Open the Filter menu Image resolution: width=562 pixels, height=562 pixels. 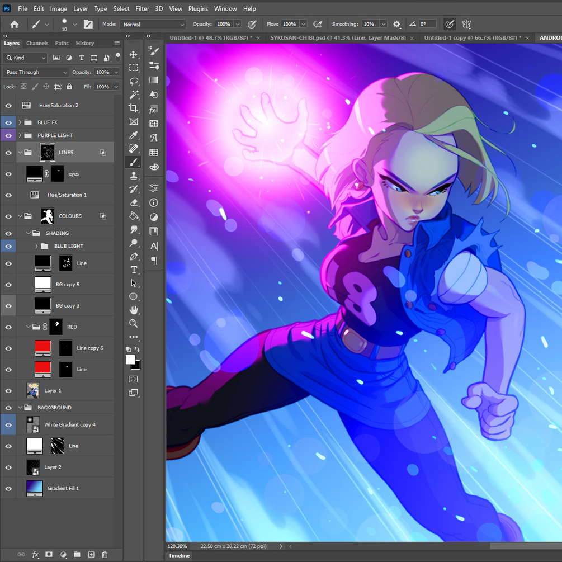coord(142,8)
